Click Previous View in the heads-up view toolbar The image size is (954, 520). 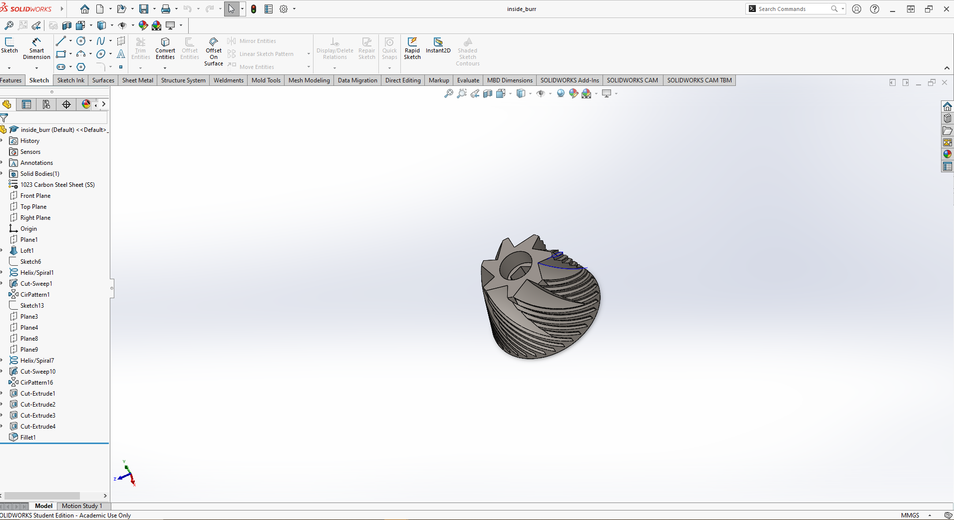(x=475, y=93)
